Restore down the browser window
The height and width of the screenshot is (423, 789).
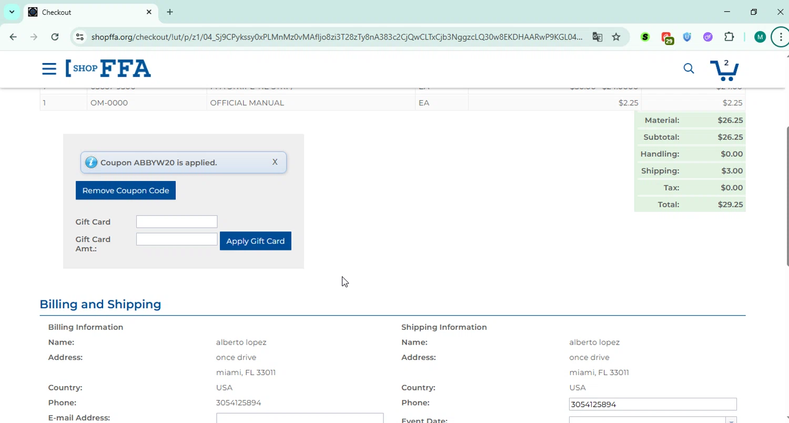pyautogui.click(x=754, y=12)
